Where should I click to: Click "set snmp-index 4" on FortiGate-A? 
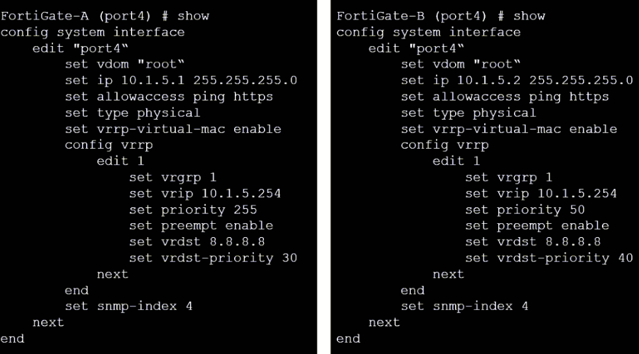point(128,306)
